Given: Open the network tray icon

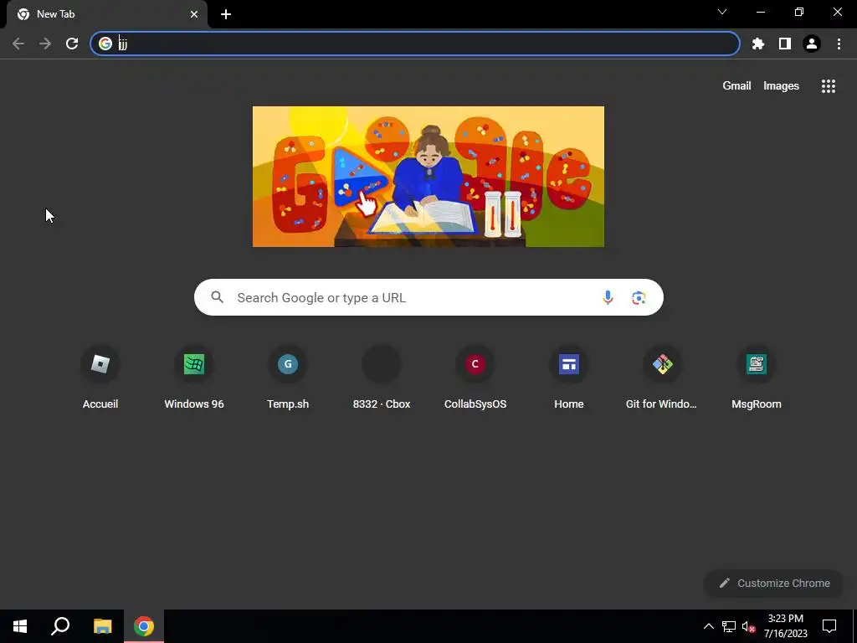Looking at the screenshot, I should tap(729, 626).
